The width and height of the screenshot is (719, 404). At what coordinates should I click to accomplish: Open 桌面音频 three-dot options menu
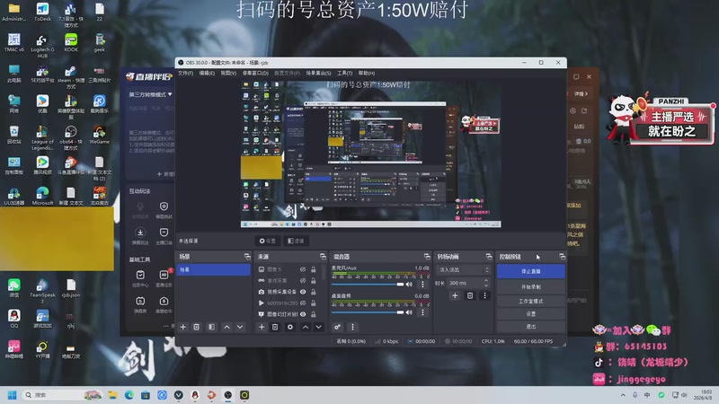tap(422, 312)
